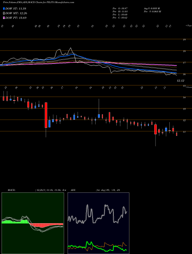This screenshot has height=254, width=192.
Task: Click the 'Pre C: 10.62' value
Action: click(x=120, y=18)
